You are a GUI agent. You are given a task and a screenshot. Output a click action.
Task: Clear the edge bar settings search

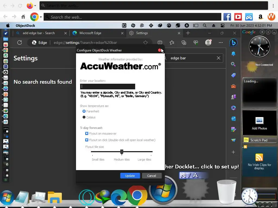219,58
